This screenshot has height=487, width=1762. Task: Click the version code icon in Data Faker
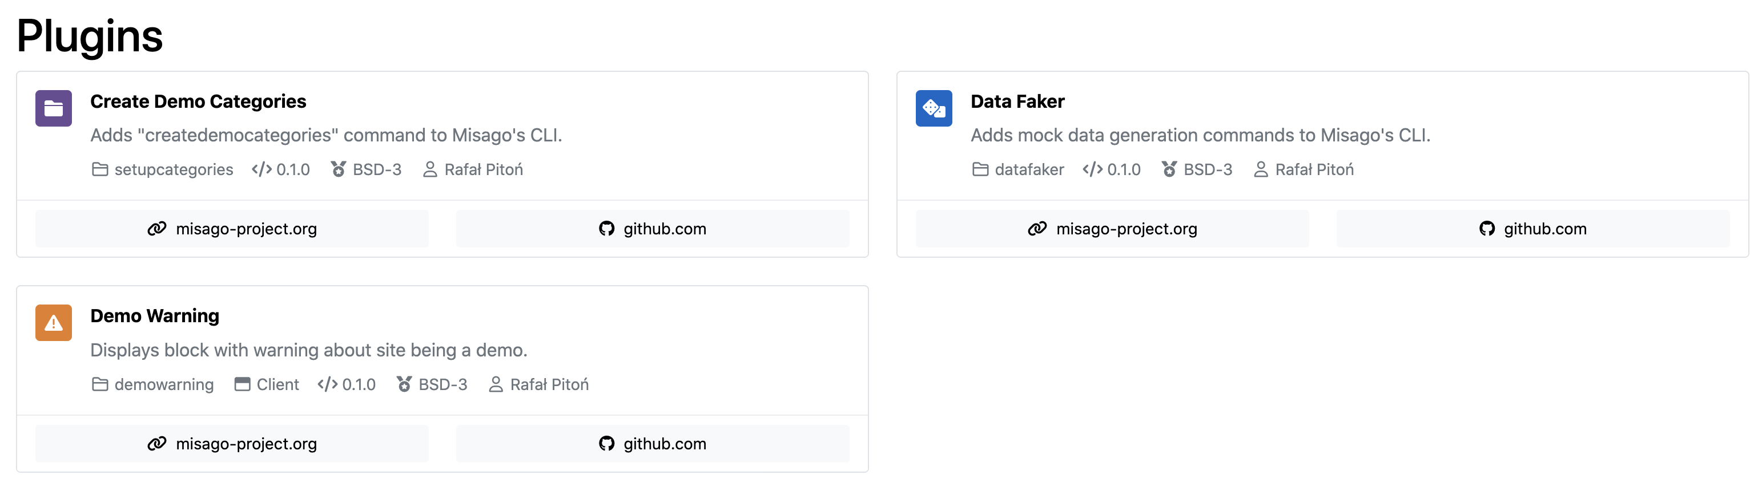(1092, 169)
